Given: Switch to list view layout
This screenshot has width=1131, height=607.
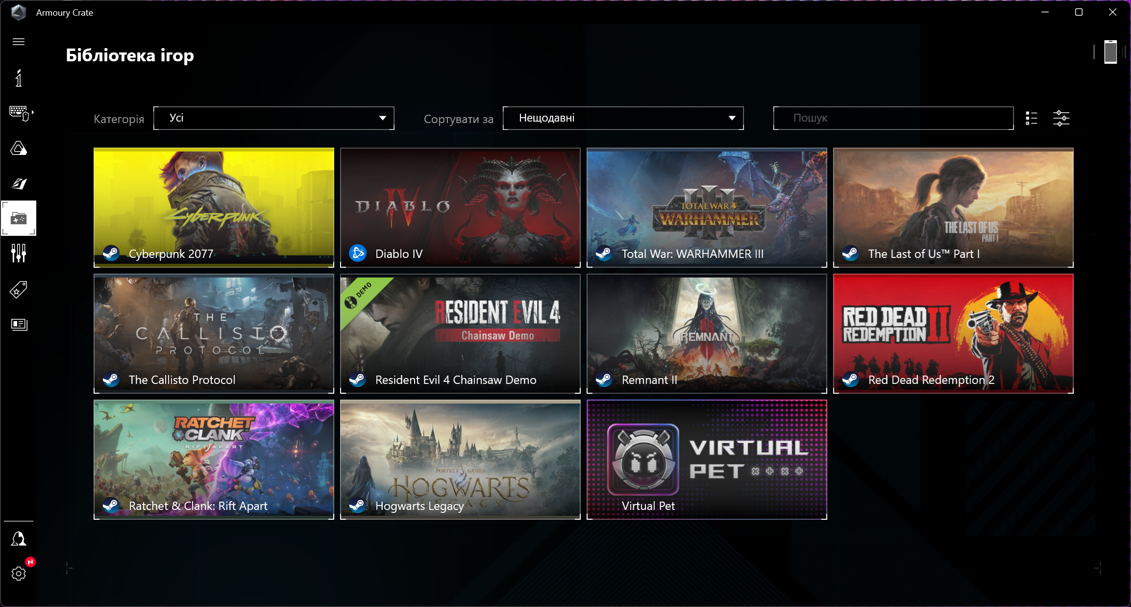Looking at the screenshot, I should (1032, 118).
